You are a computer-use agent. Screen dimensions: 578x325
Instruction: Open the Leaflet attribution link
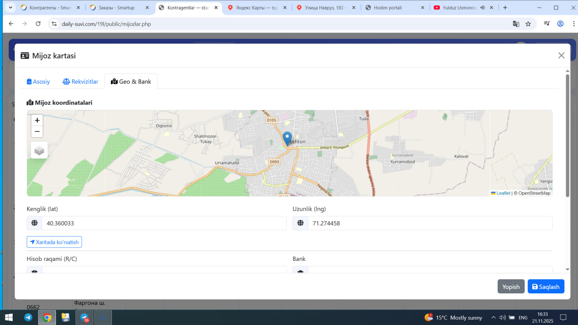tap(501, 193)
